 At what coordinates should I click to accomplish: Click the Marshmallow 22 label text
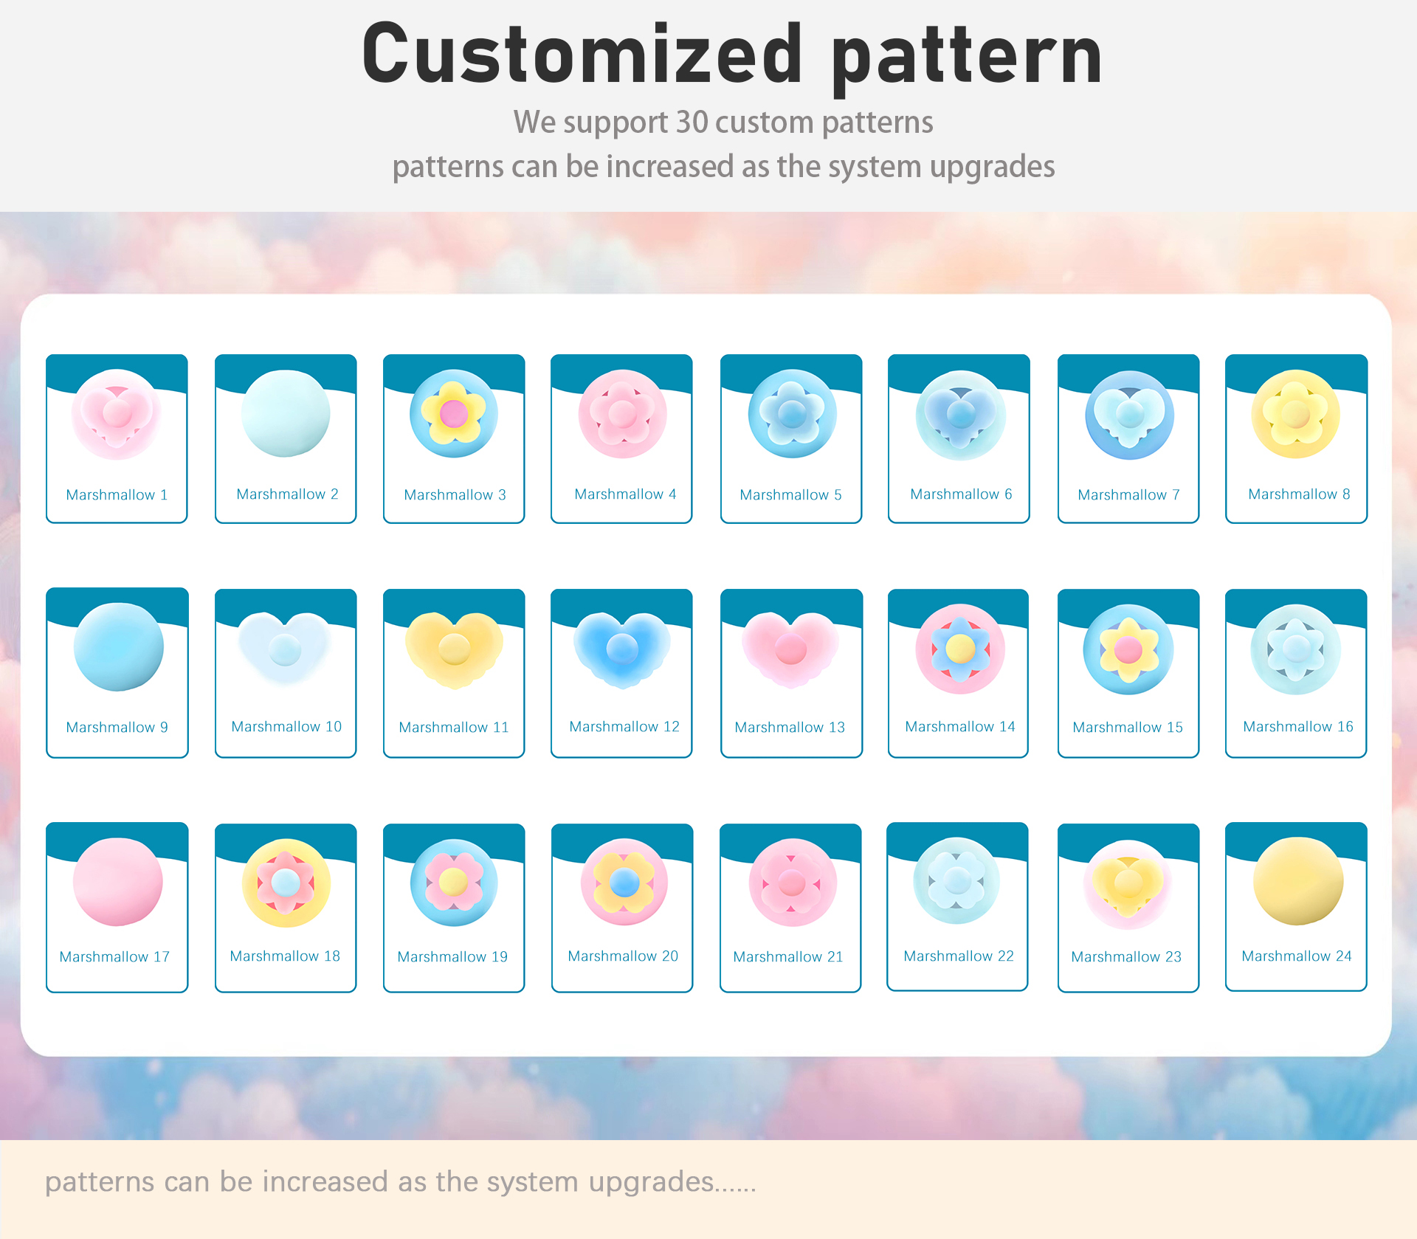click(959, 956)
